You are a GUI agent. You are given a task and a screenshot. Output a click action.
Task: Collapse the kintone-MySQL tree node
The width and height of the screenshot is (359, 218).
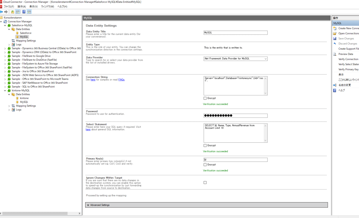click(5, 91)
